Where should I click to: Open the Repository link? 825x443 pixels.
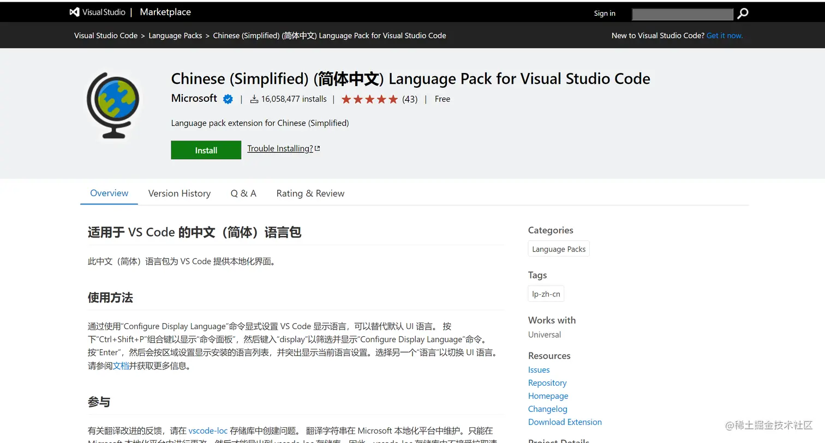coord(547,383)
